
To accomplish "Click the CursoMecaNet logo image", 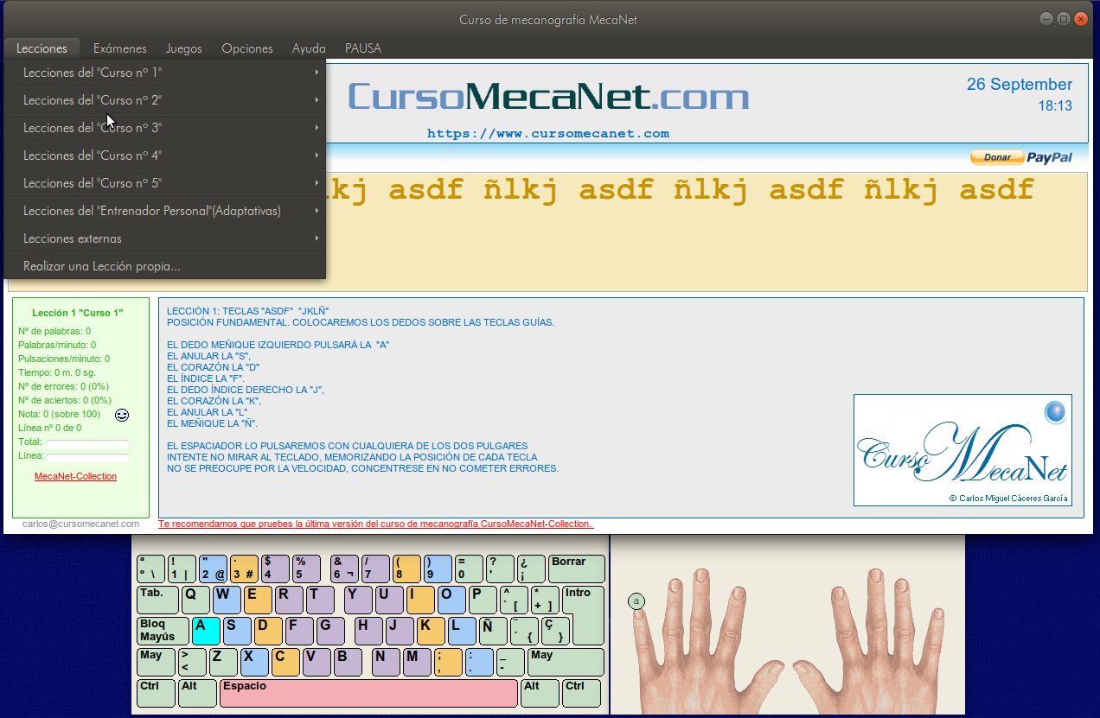I will [x=962, y=450].
